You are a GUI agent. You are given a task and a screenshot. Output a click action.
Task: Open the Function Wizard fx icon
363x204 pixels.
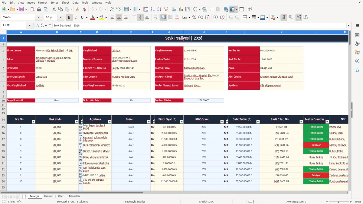tap(38, 25)
